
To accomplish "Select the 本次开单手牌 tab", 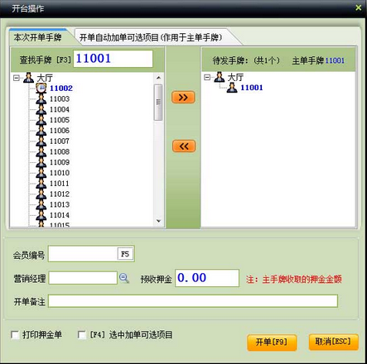I will tap(38, 37).
